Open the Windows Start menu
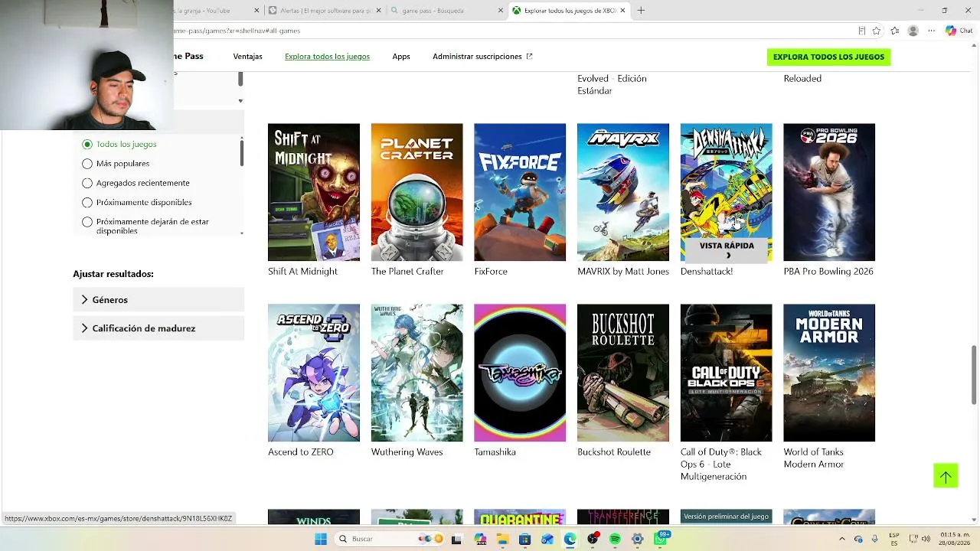The image size is (980, 551). pos(321,539)
